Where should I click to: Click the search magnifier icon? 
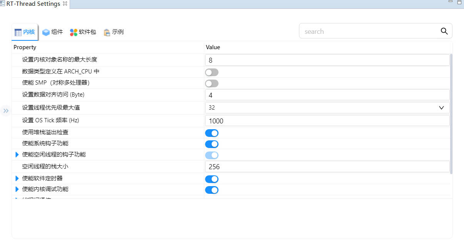click(444, 31)
